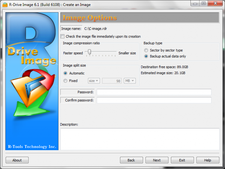Click into the Password field
Image resolution: width=225 pixels, height=169 pixels.
click(x=154, y=92)
